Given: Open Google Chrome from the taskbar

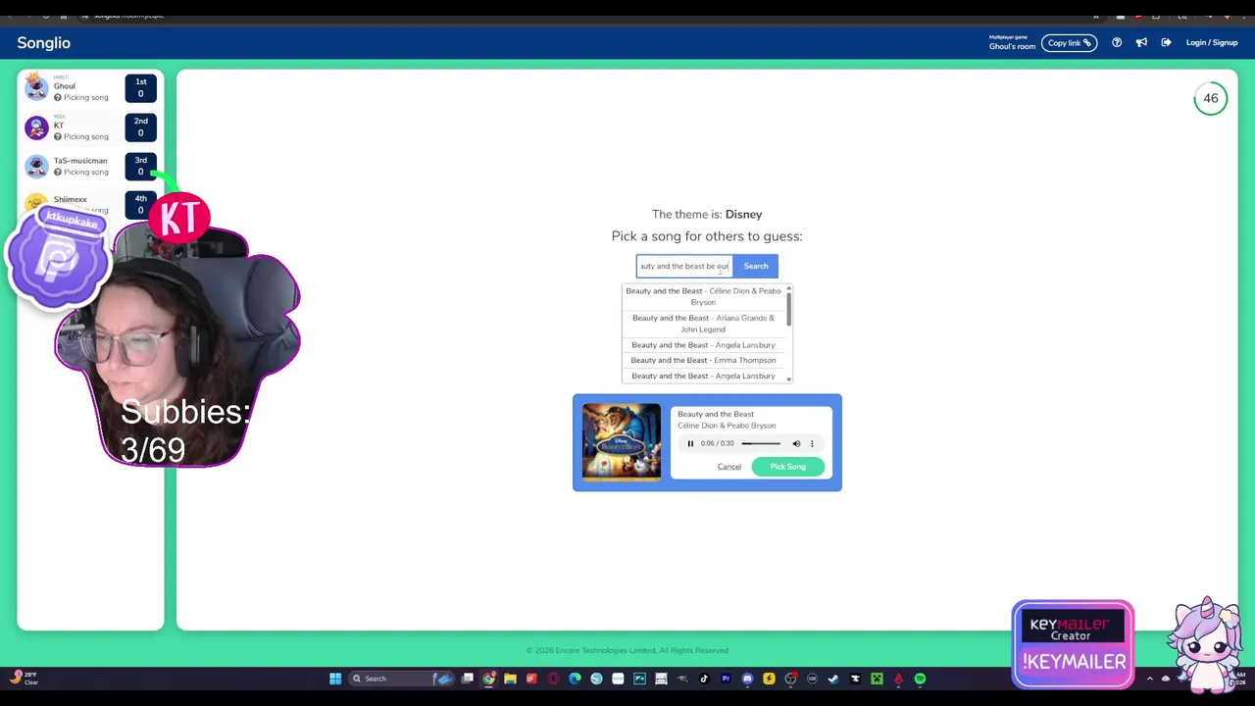Looking at the screenshot, I should (x=488, y=679).
